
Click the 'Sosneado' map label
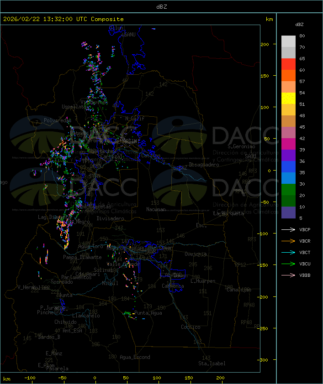62,282
